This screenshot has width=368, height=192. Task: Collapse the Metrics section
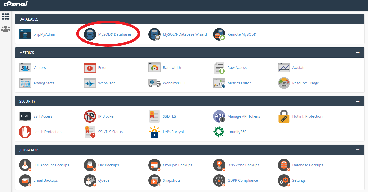[x=357, y=53]
